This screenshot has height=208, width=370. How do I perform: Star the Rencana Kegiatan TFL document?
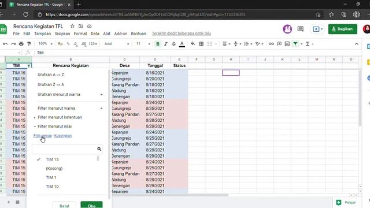point(72,26)
